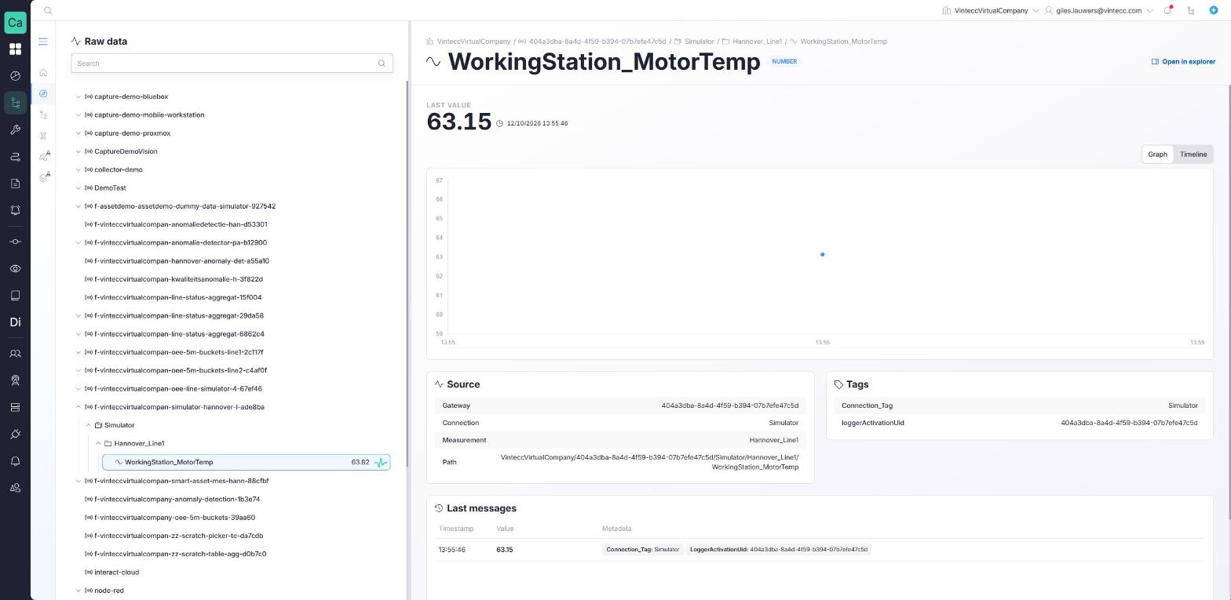Open the Di sidebar item
Viewport: 1231px width, 600px height.
(15, 322)
